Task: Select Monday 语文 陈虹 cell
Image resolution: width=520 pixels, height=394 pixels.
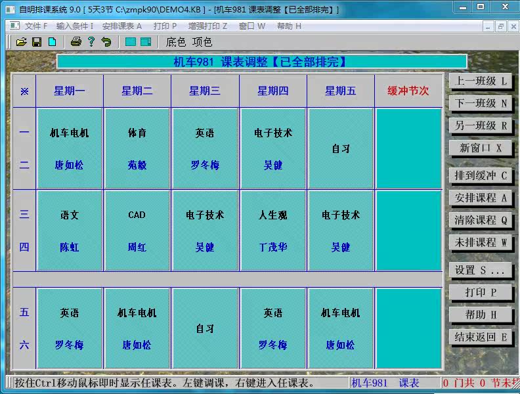Action: pos(70,230)
